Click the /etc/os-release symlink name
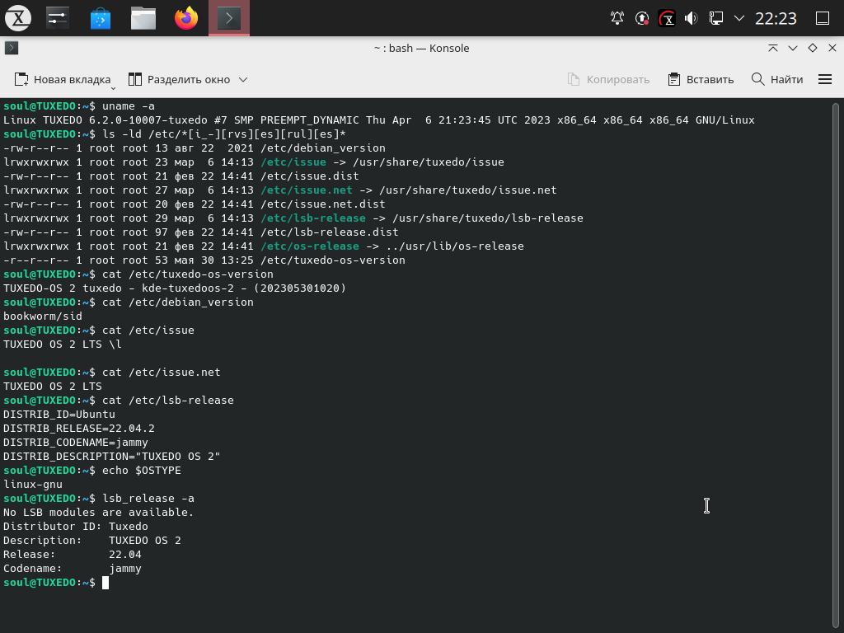The image size is (844, 633). (310, 246)
